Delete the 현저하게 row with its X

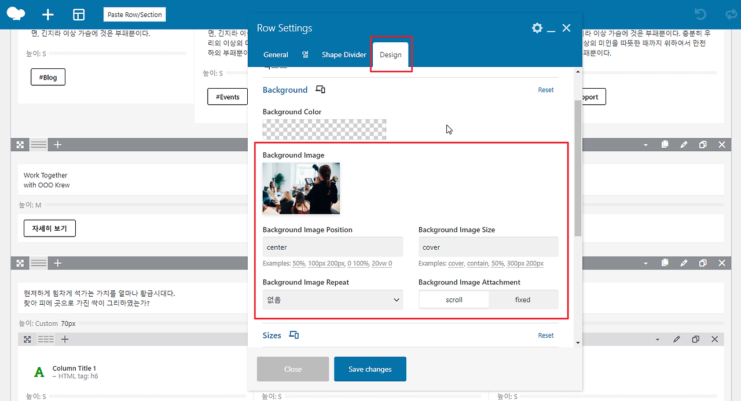point(722,263)
